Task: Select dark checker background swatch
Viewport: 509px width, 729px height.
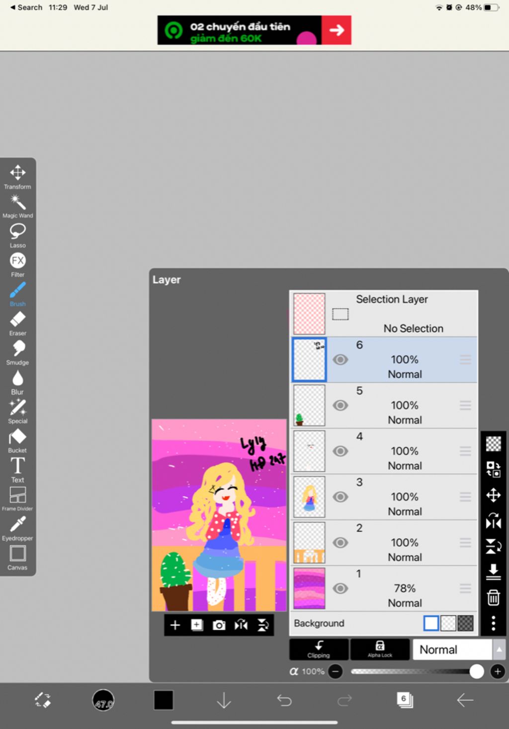Action: [x=465, y=623]
